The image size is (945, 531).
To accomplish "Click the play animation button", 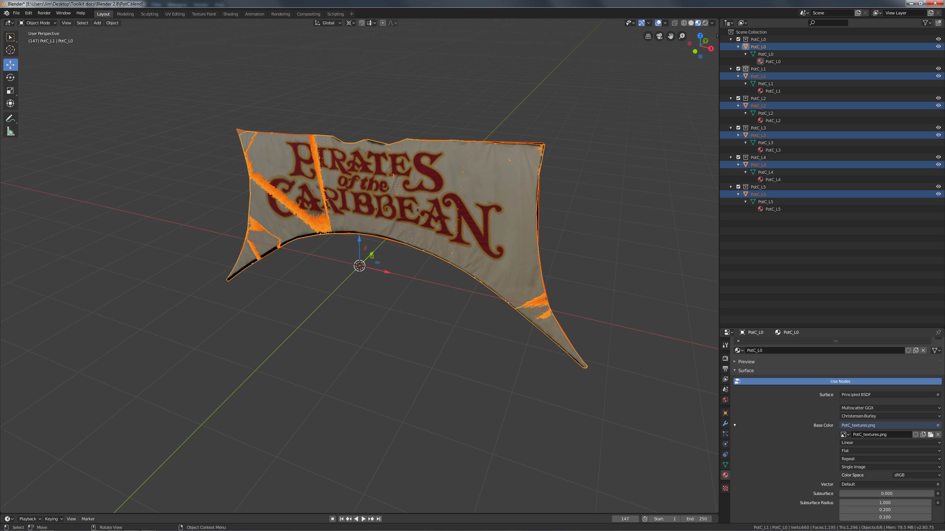I will pos(363,519).
